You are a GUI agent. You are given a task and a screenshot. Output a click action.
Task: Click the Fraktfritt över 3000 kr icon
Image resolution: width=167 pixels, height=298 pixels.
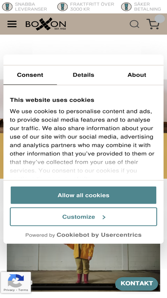pos(62,7)
